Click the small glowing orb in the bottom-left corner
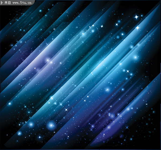The height and width of the screenshot is (150, 161). 19,133
